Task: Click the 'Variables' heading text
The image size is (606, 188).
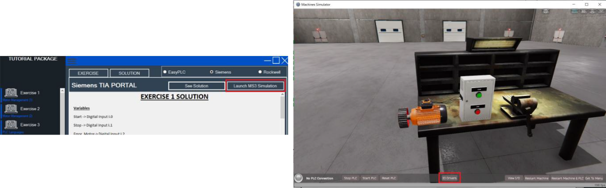Action: pos(82,108)
